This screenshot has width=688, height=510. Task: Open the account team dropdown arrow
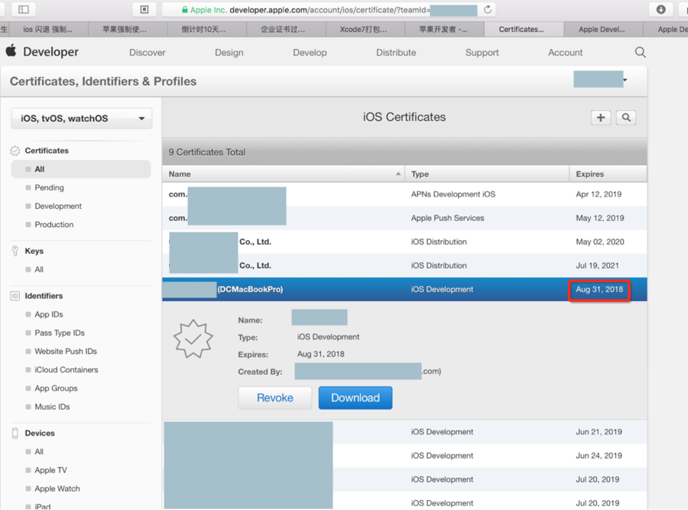tap(625, 80)
